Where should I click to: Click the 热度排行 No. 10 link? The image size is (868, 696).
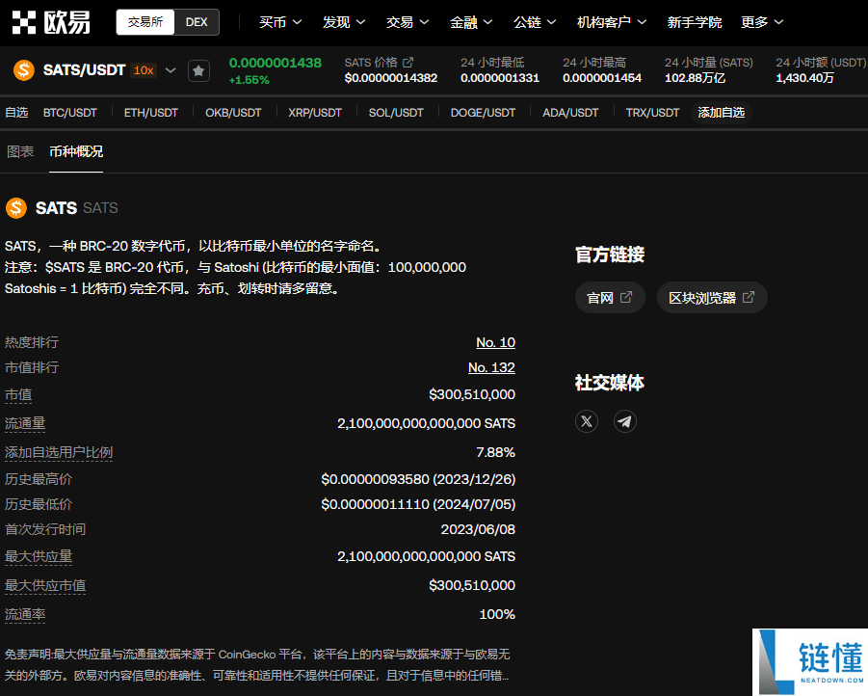pyautogui.click(x=495, y=342)
